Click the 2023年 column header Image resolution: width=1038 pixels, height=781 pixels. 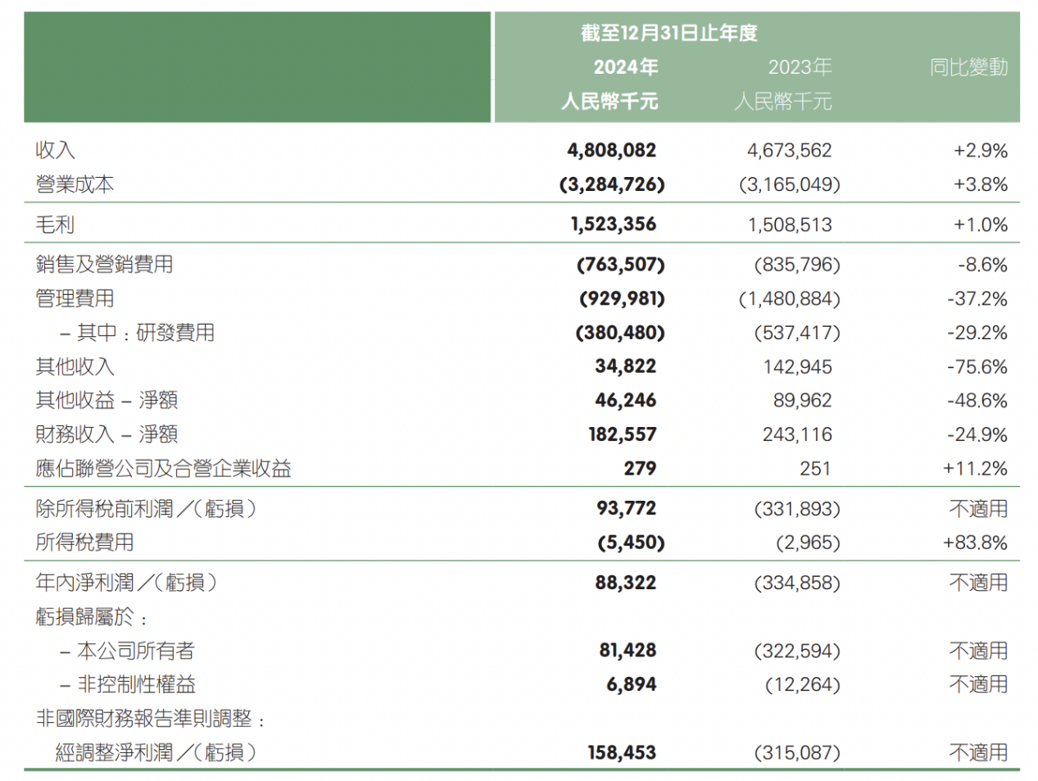(799, 67)
